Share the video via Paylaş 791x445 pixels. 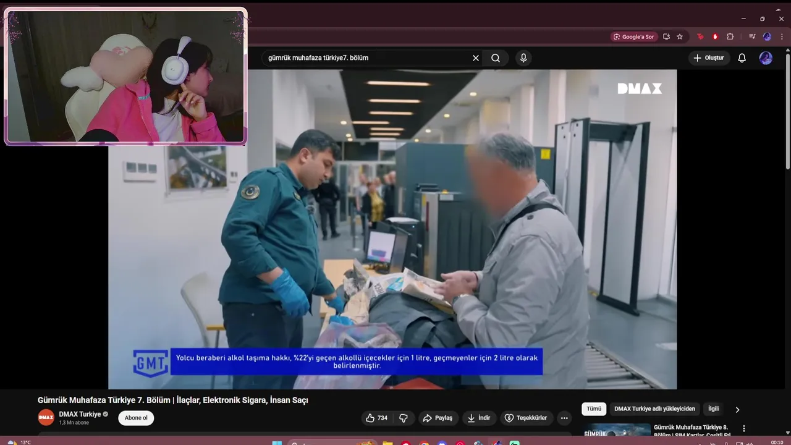coord(438,418)
